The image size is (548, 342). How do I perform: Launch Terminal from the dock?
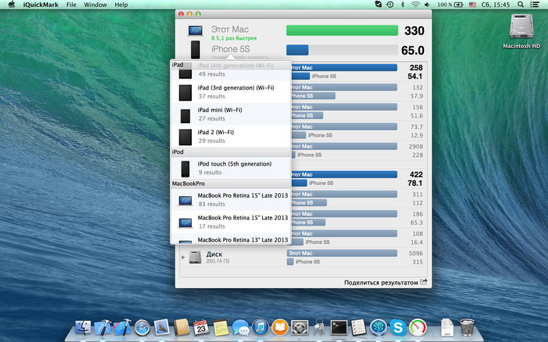point(339,328)
